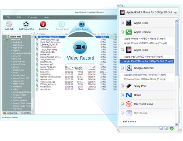Image resolution: width=183 pixels, height=141 pixels.
Task: Click the green checkmark icon at panel bottom
Action: 172,128
